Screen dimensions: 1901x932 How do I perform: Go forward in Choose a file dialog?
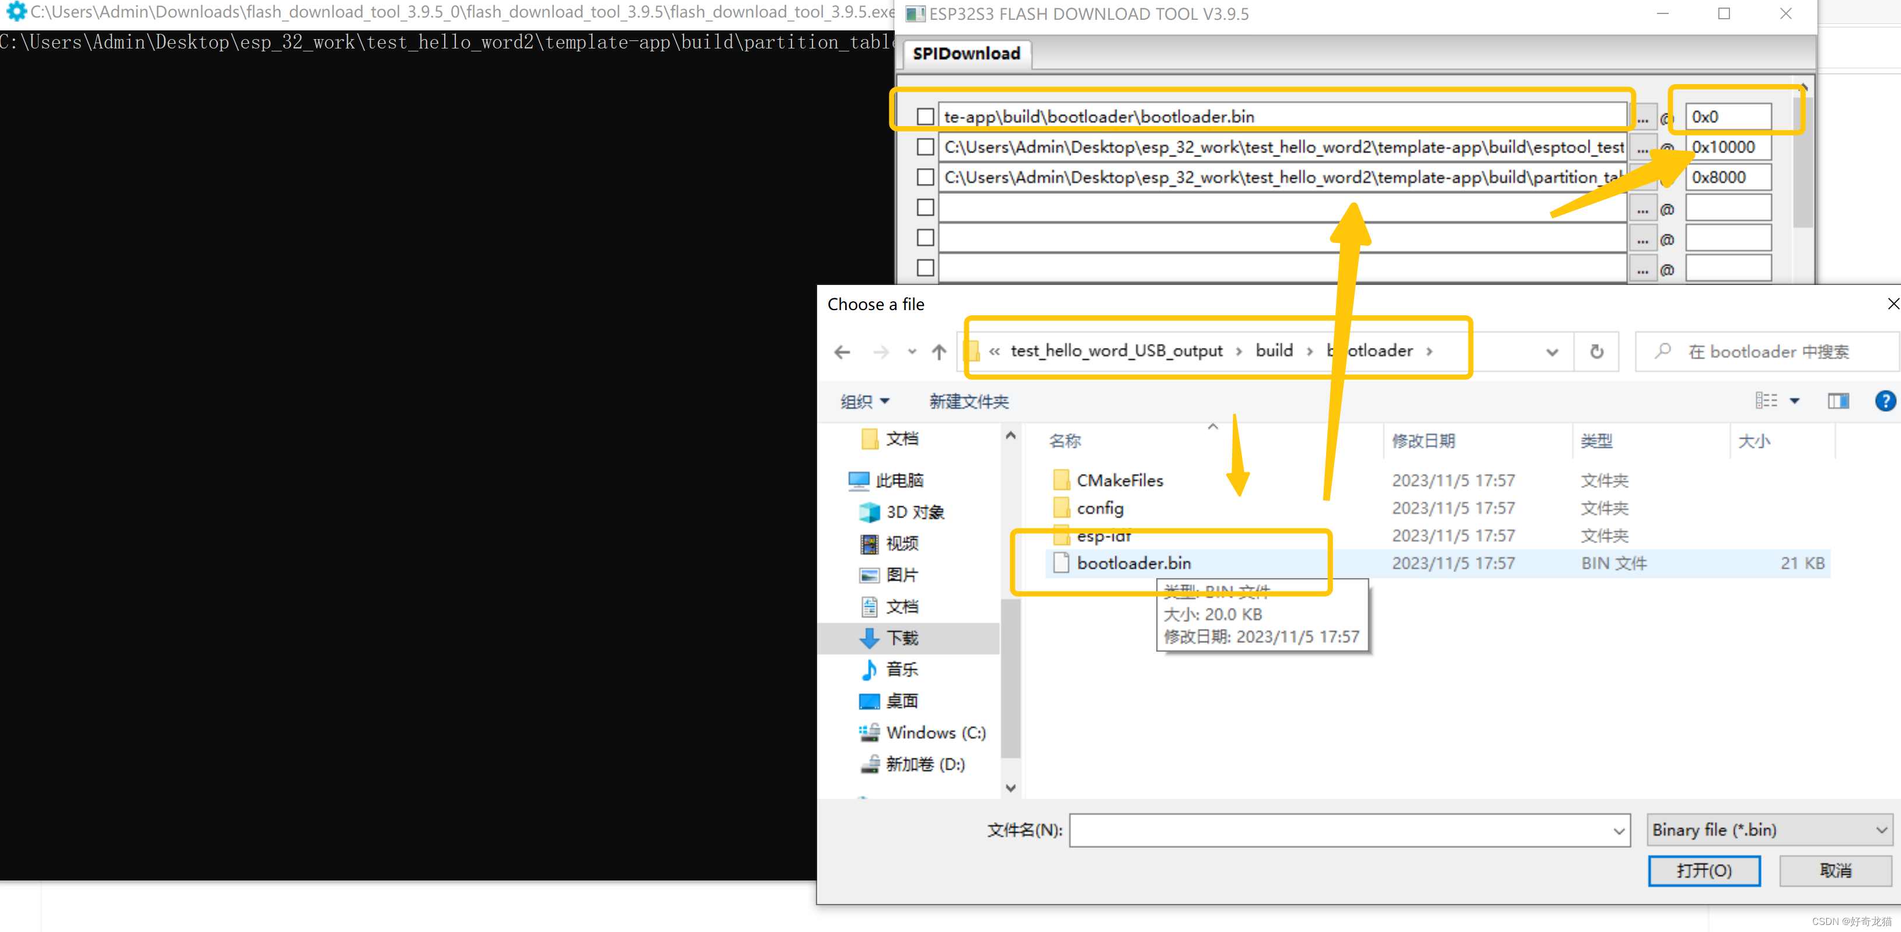click(880, 352)
